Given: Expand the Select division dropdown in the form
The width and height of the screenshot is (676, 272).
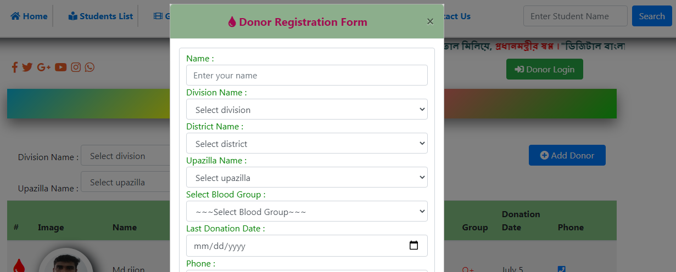Looking at the screenshot, I should click(306, 110).
